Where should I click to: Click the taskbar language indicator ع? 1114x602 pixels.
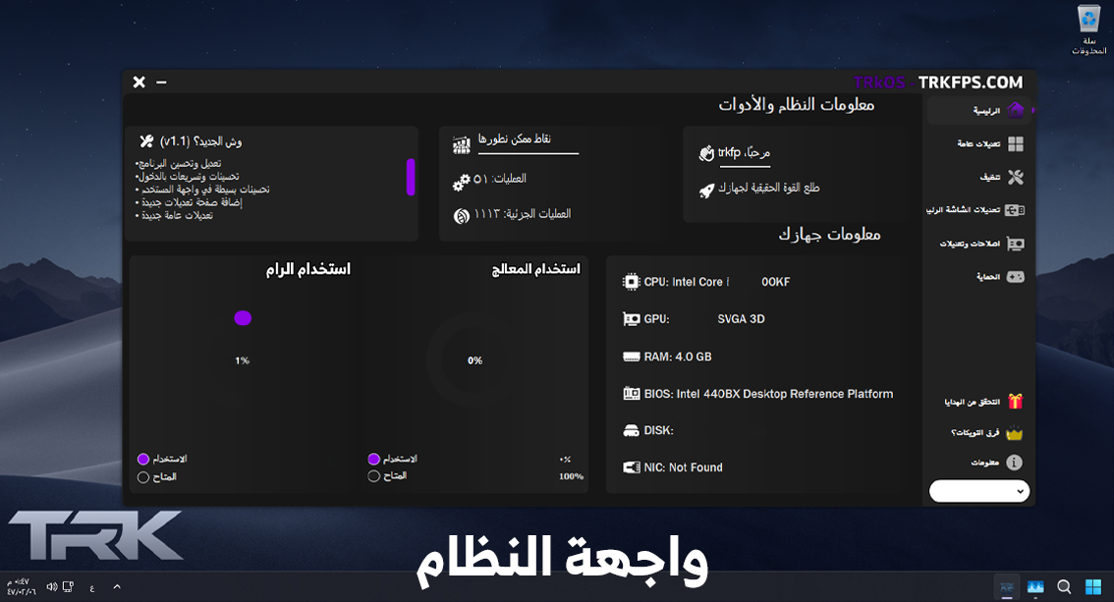[92, 587]
